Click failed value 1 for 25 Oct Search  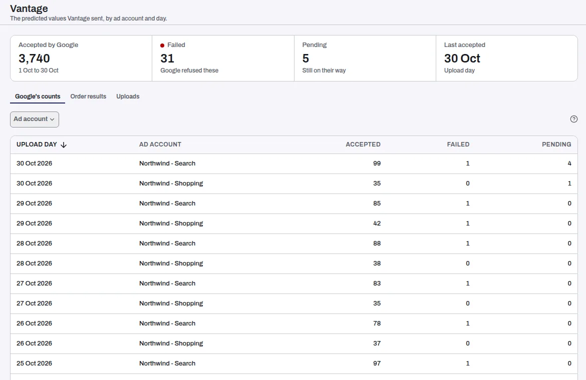click(x=467, y=363)
